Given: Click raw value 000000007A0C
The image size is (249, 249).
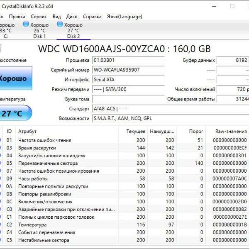Looking at the screenshot, I should [x=229, y=178].
